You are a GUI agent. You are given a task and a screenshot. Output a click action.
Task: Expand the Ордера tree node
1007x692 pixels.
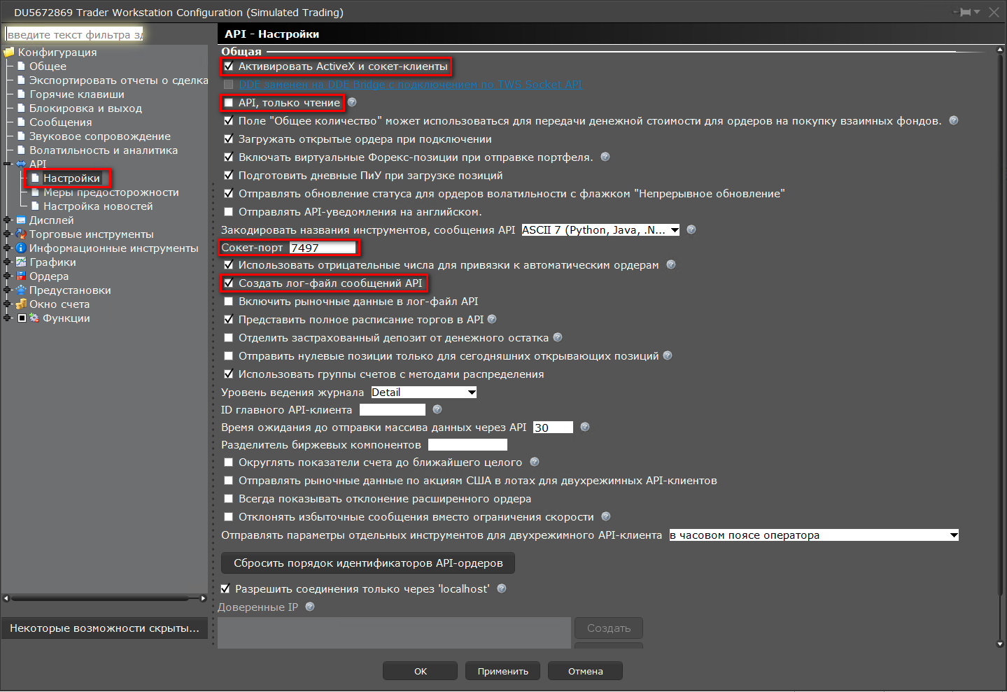(7, 276)
